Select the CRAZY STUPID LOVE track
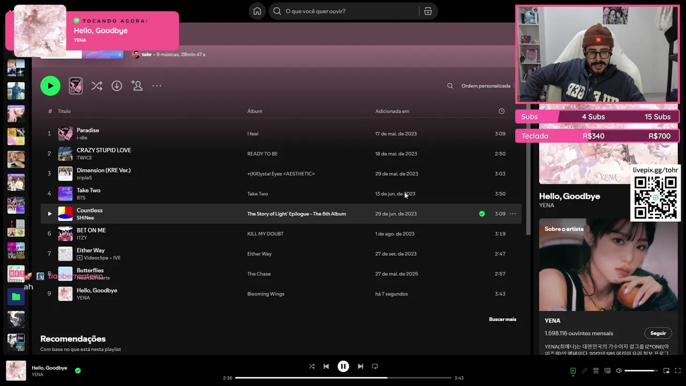This screenshot has height=386, width=686. click(x=103, y=150)
